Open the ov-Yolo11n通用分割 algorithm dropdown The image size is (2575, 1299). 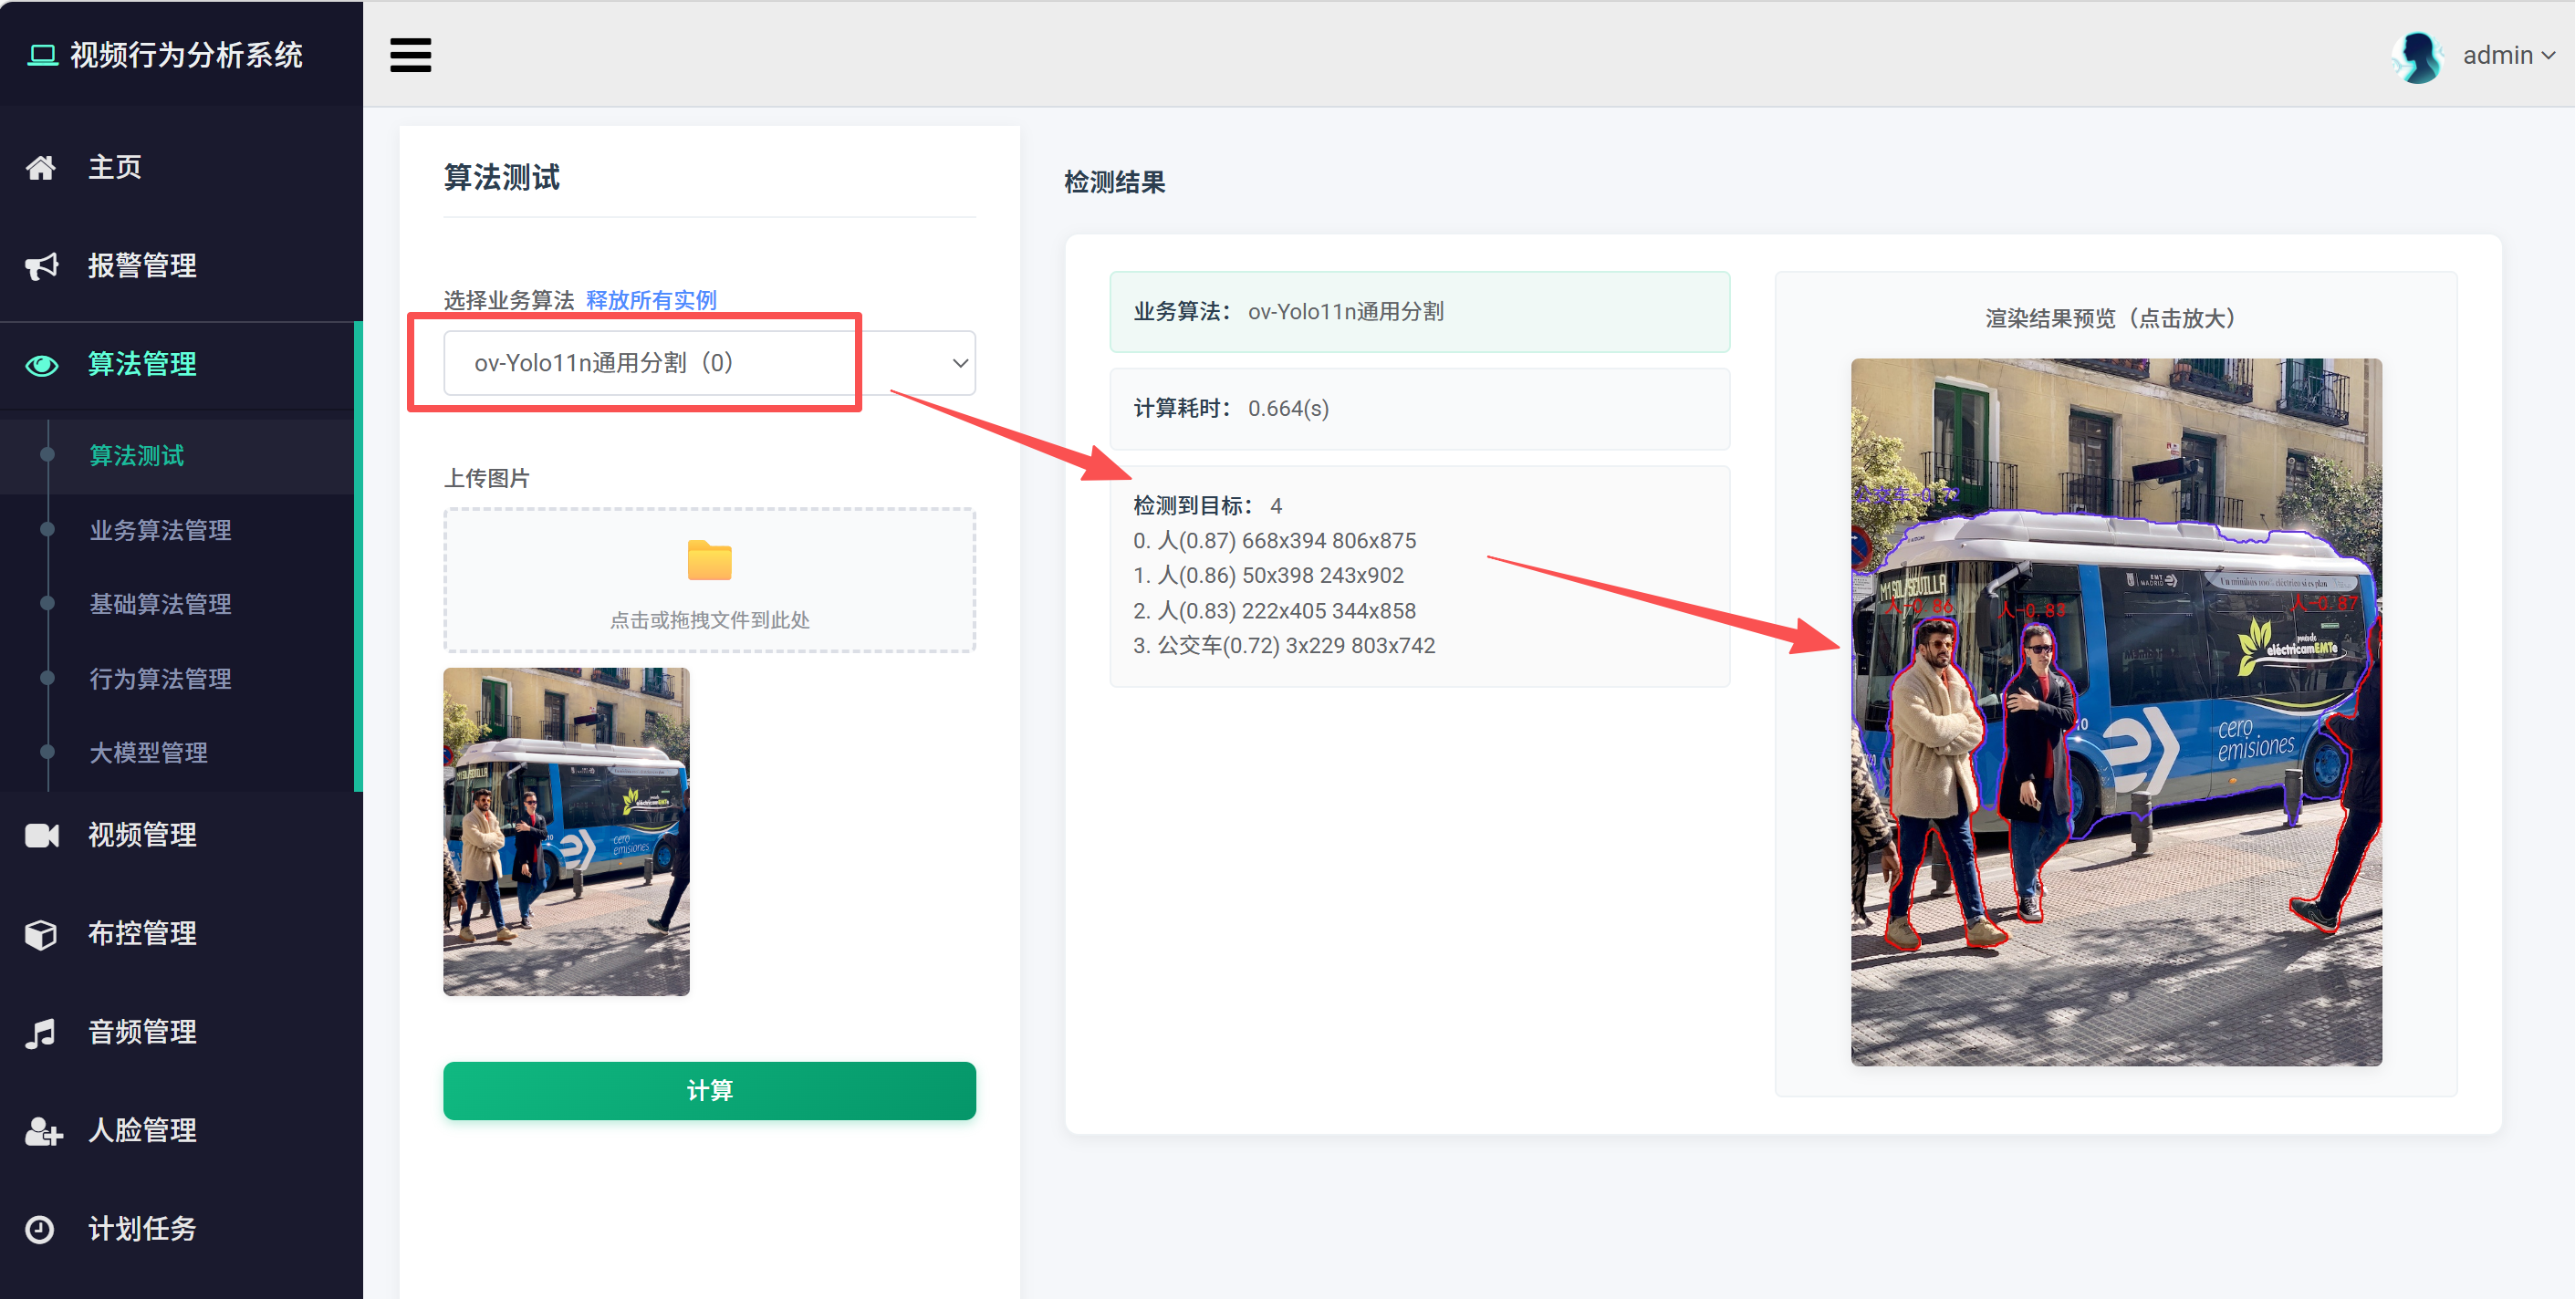tap(709, 363)
